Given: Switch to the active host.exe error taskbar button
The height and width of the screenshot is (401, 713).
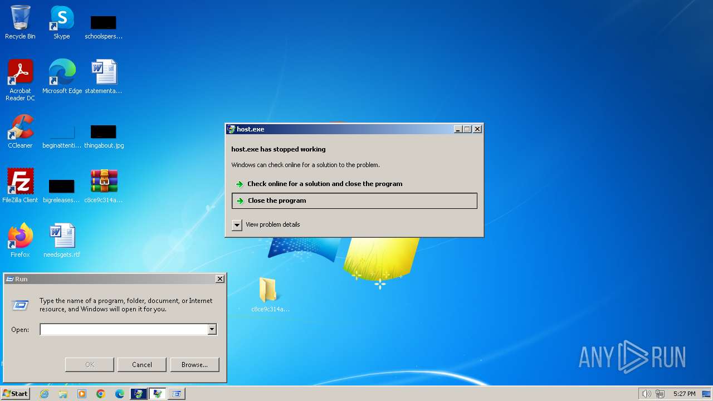Looking at the screenshot, I should coord(158,394).
